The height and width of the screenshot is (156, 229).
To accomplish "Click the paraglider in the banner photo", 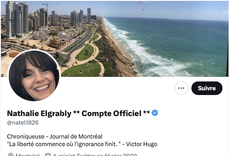I will pyautogui.click(x=143, y=3).
